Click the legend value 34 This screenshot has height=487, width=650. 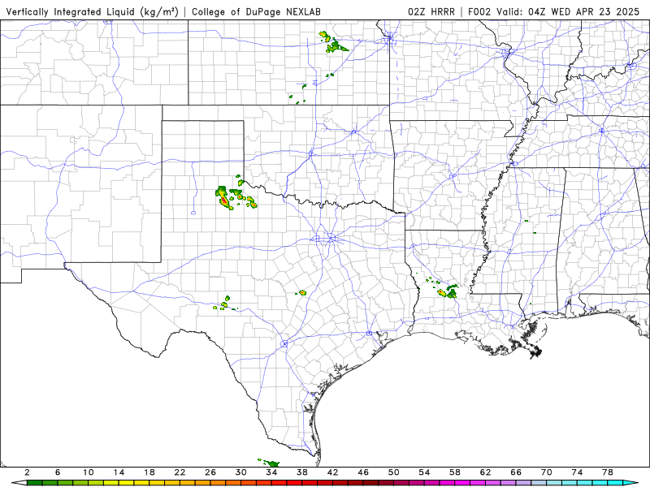click(x=271, y=472)
